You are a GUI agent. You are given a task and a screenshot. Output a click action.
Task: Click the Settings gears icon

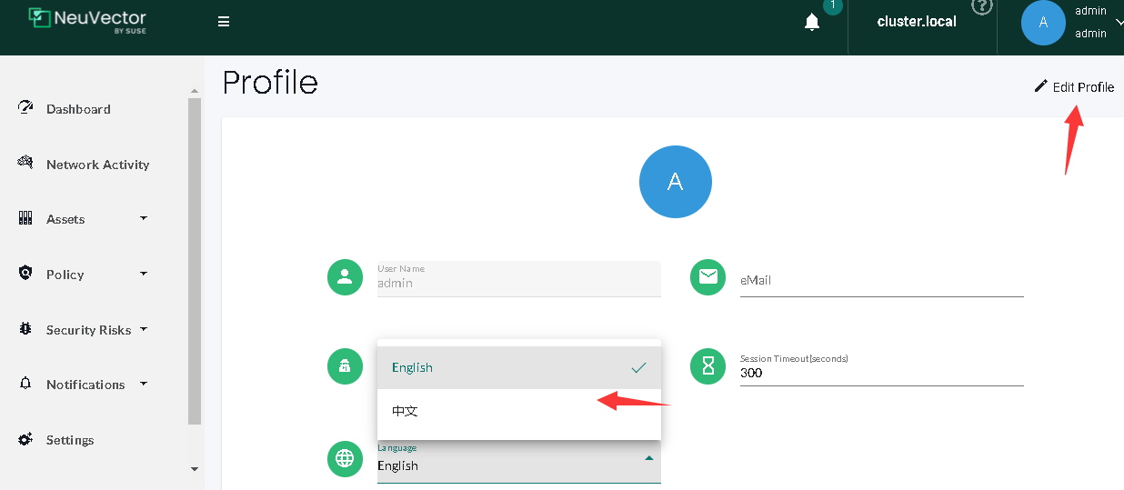(25, 439)
